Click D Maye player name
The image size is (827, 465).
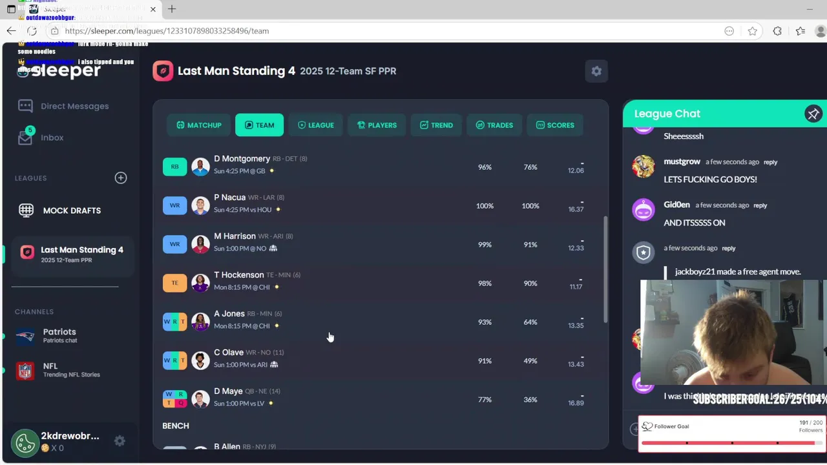228,391
